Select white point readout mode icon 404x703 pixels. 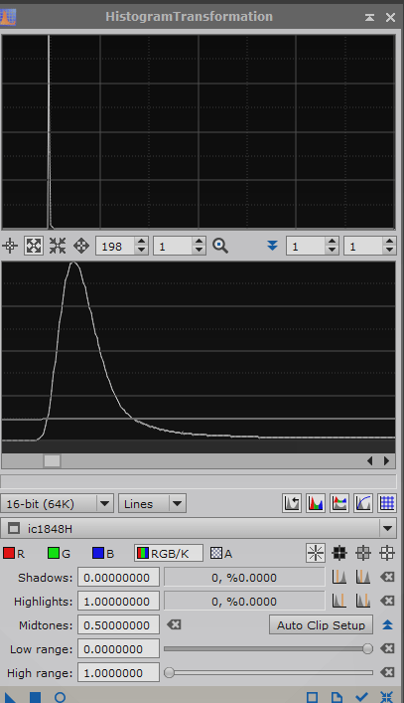(x=387, y=553)
